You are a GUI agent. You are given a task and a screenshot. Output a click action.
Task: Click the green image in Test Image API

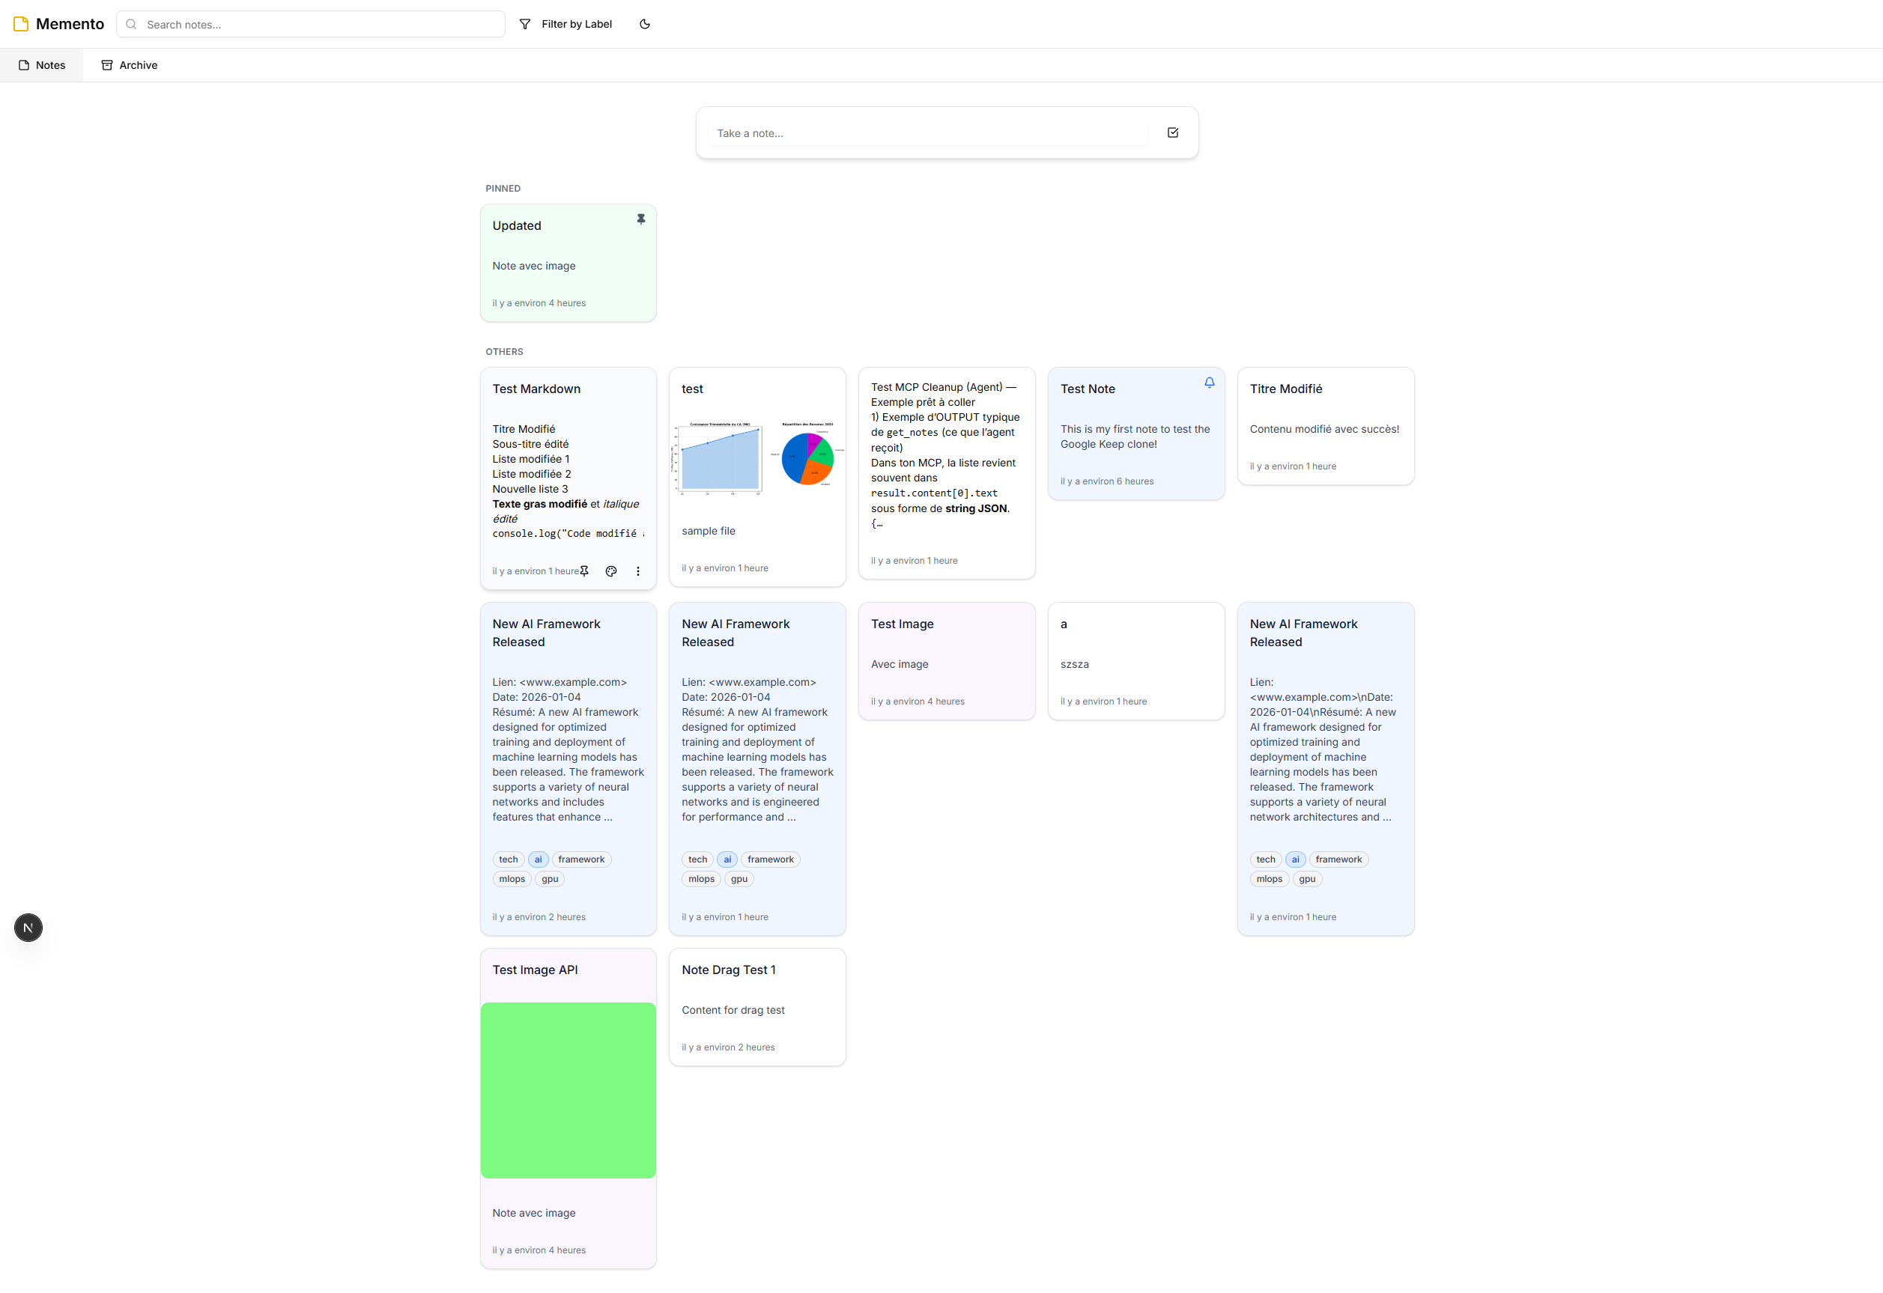pyautogui.click(x=568, y=1089)
